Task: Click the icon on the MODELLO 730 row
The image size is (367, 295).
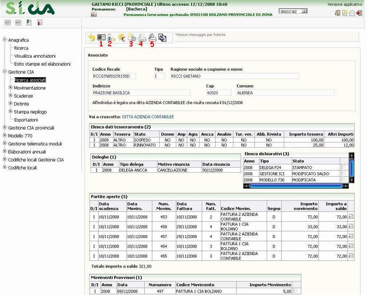Action: 343,180
